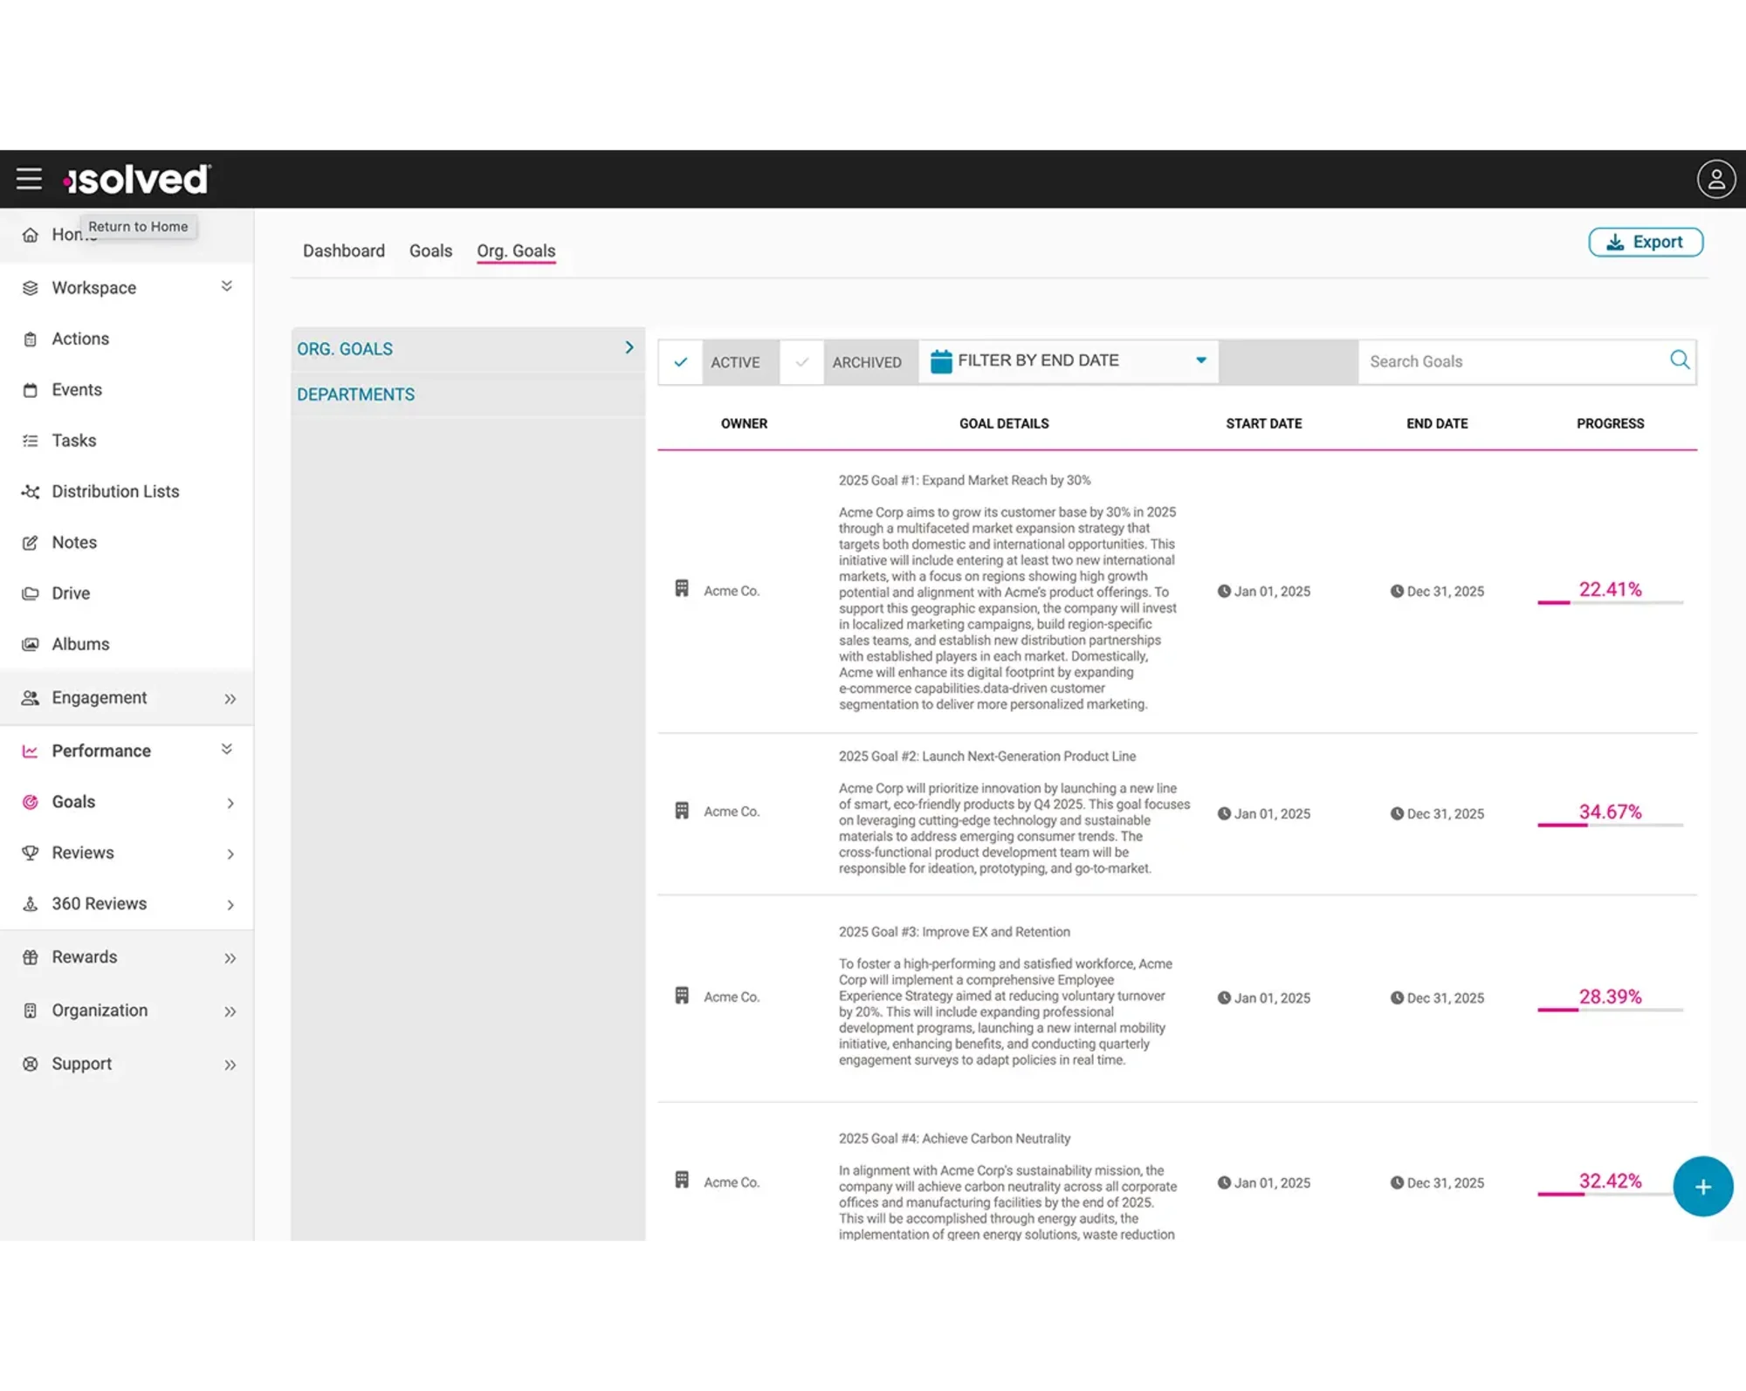Collapse the Workspace section chevron
This screenshot has width=1746, height=1391.
click(x=226, y=286)
